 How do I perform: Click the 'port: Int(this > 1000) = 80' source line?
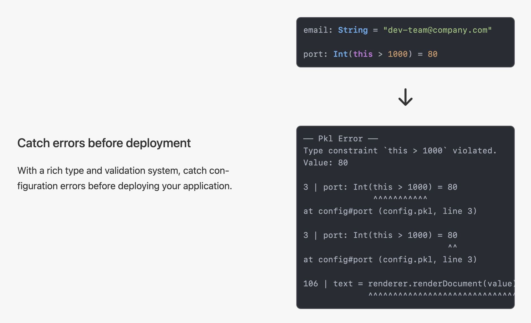(370, 54)
